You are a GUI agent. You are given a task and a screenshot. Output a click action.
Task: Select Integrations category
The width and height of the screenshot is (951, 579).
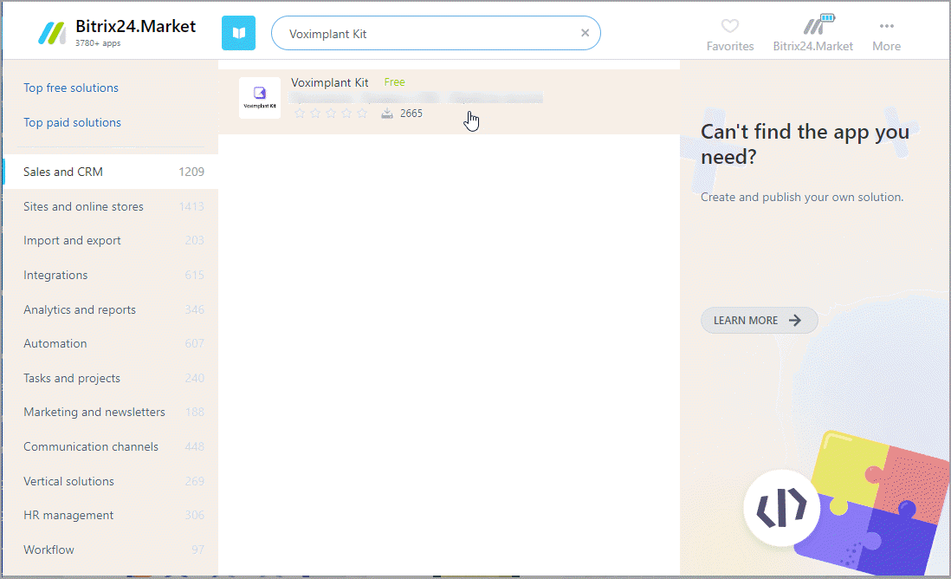click(x=110, y=275)
